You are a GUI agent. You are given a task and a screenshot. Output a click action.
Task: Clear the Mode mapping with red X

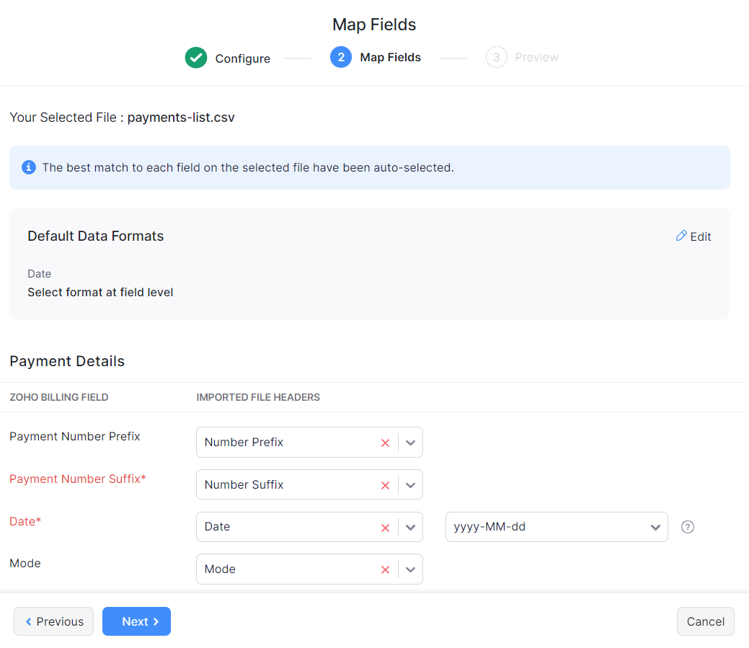click(385, 569)
